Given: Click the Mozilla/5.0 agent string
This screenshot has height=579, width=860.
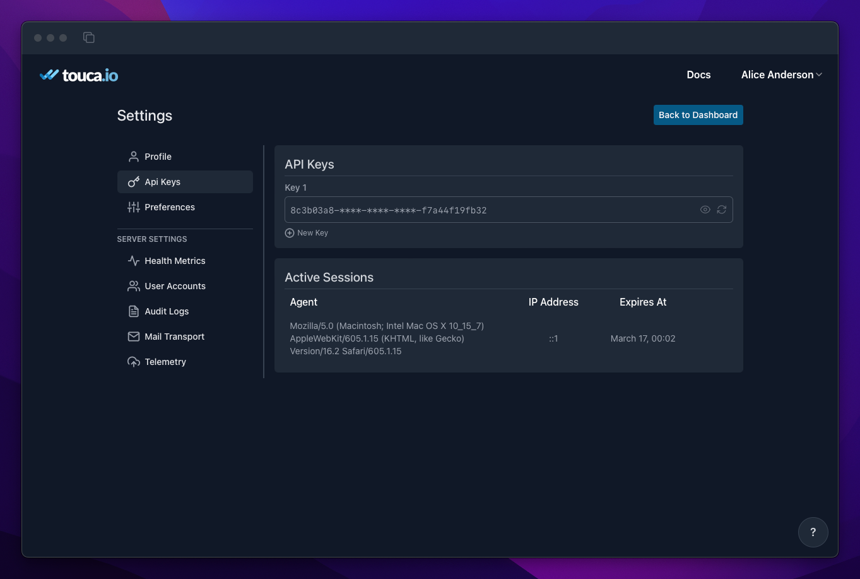Looking at the screenshot, I should [x=387, y=338].
